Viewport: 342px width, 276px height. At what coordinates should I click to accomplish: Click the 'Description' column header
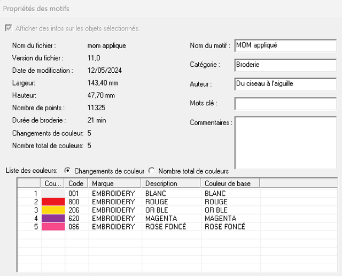171,183
